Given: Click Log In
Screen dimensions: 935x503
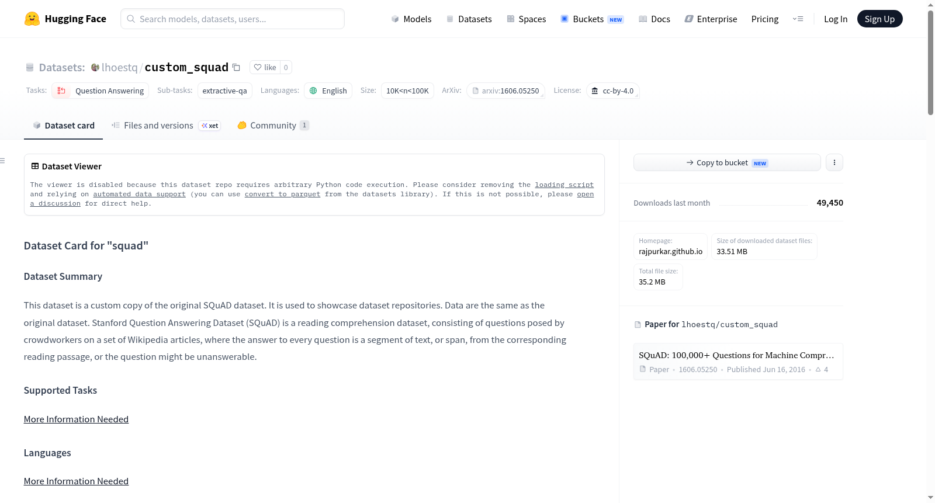Looking at the screenshot, I should click(836, 19).
